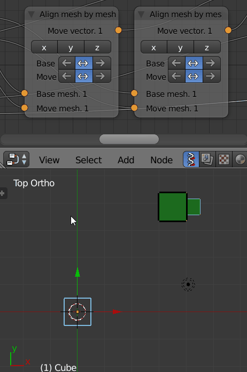
Task: Toggle the x axis in first Align node
Action: click(44, 47)
